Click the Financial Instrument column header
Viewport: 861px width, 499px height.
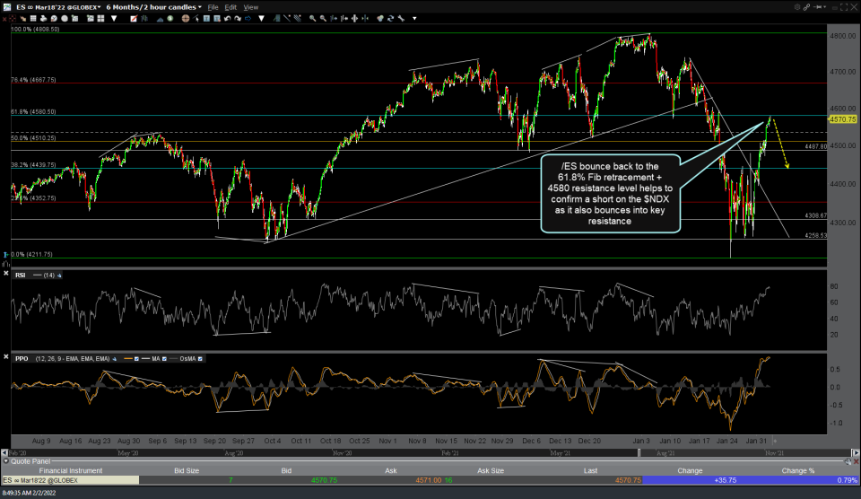[x=70, y=470]
